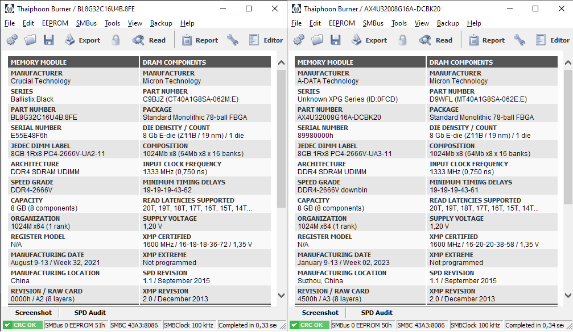Open EEPROM menu in BL8G32C16U4B window
Image resolution: width=573 pixels, height=332 pixels.
pyautogui.click(x=55, y=23)
